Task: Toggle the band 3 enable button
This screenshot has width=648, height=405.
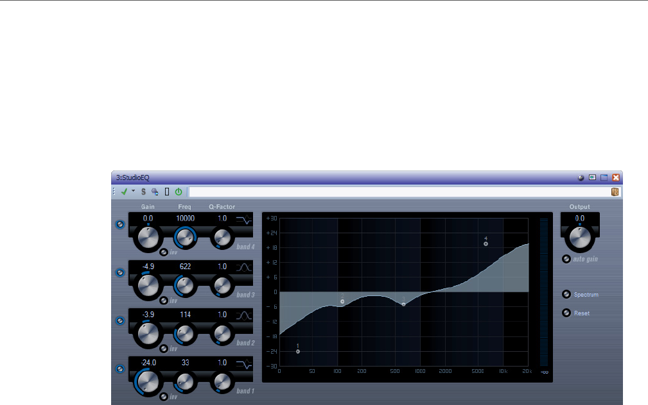Action: 120,272
